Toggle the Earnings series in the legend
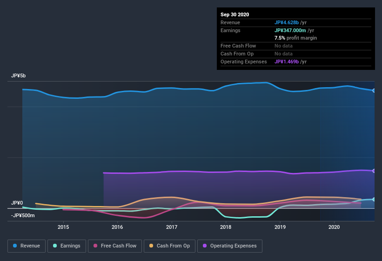382x261 pixels. pyautogui.click(x=67, y=246)
